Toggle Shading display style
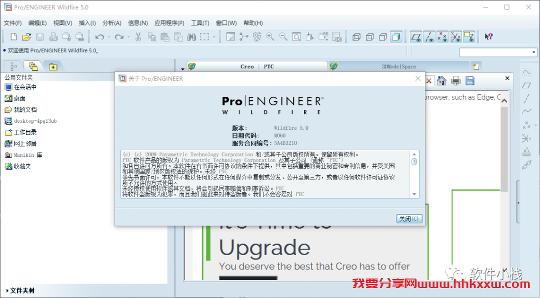 396,37
